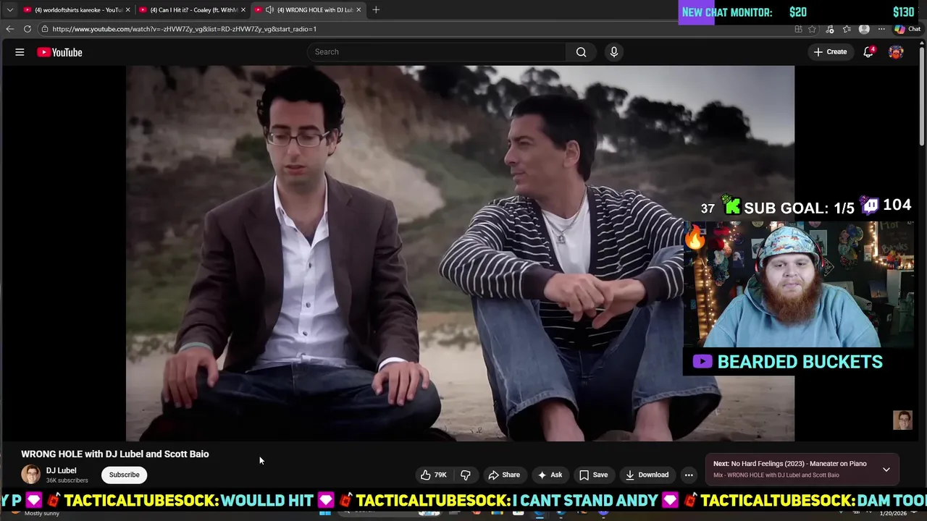Select Next: No Hard Feelings Maneater text

tap(790, 464)
